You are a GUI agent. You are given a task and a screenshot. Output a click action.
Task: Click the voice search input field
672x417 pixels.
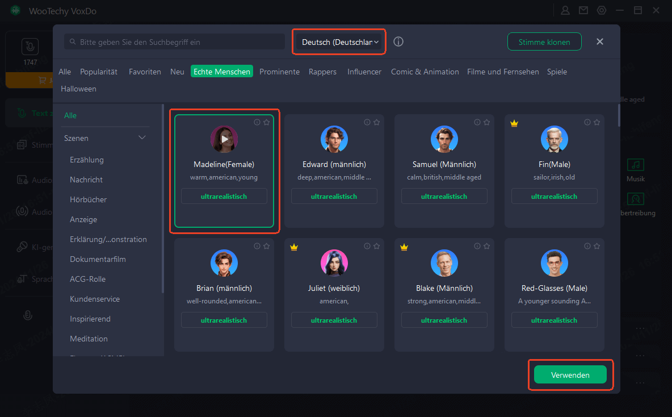tap(176, 42)
